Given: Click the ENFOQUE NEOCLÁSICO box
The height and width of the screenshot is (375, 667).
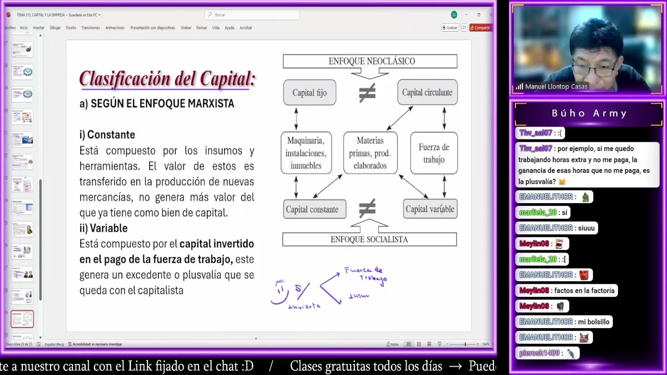Looking at the screenshot, I should point(370,61).
